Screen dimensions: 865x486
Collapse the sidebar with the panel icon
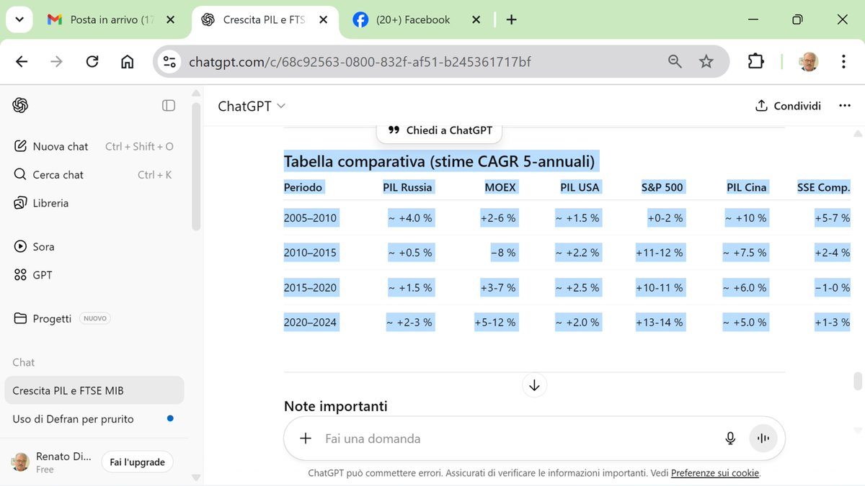169,106
